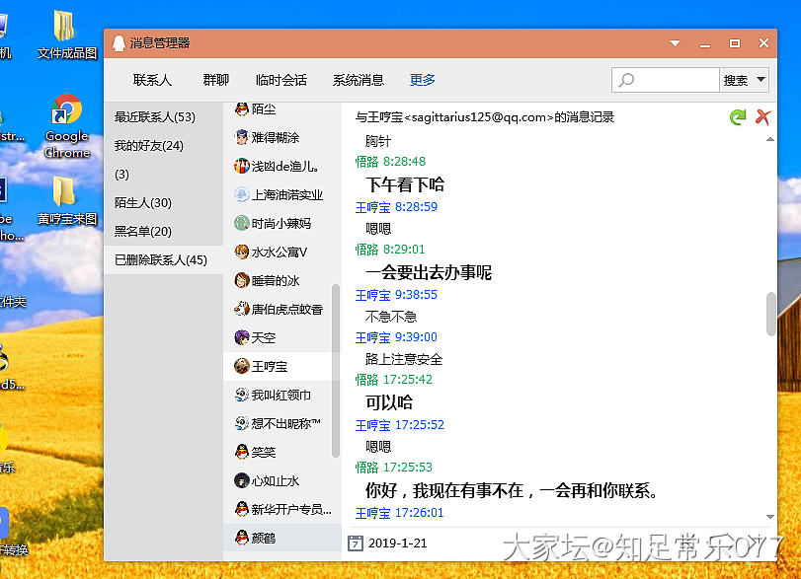Select contact 水水公寓V in the list
The image size is (801, 579).
point(279,252)
